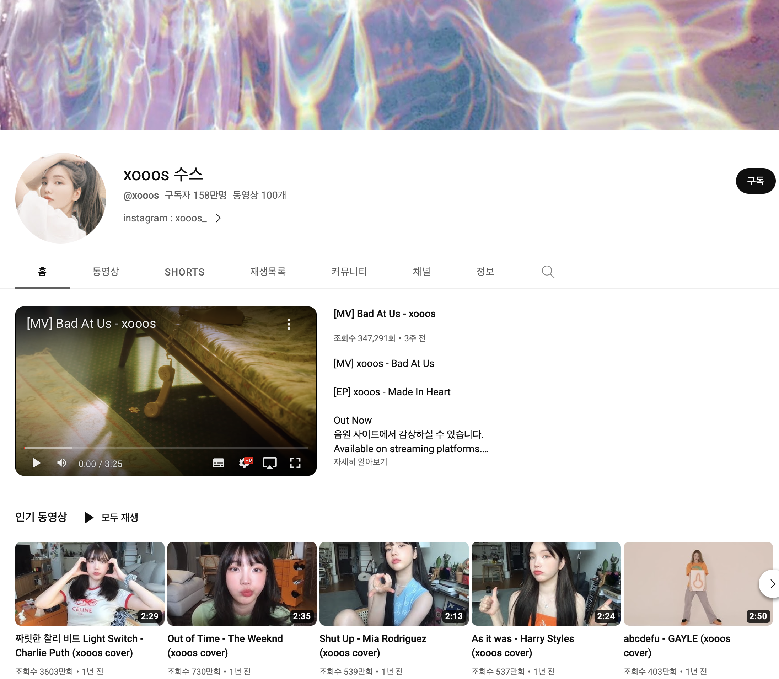
Task: Toggle subtitles in the video player
Action: (x=218, y=463)
